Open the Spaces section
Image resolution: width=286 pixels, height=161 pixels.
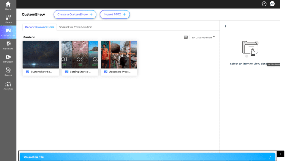tap(8, 72)
